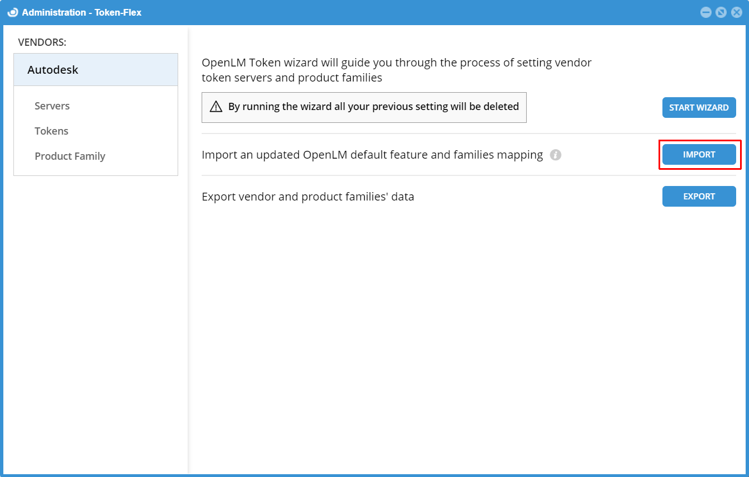Export vendor and product families' data
The image size is (749, 477).
click(x=699, y=196)
